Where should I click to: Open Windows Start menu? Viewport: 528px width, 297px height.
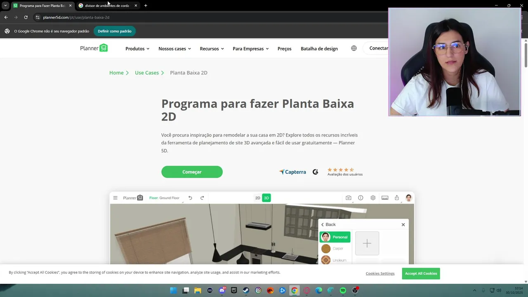[174, 290]
